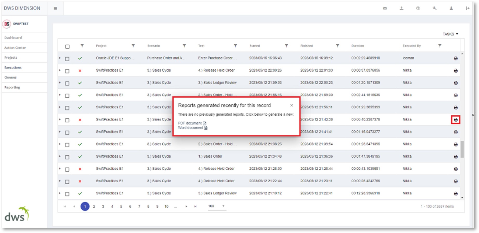
Task: Filter the Scenario column
Action: point(184,46)
